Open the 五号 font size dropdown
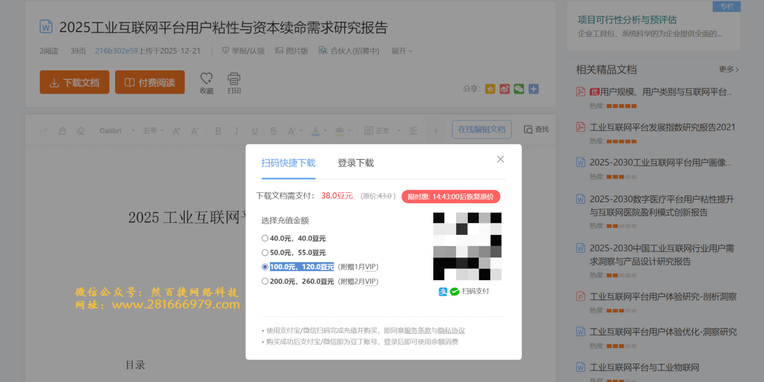This screenshot has height=382, width=764. pyautogui.click(x=152, y=130)
